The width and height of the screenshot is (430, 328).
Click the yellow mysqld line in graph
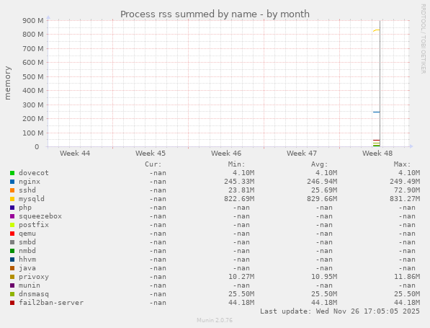coord(376,30)
